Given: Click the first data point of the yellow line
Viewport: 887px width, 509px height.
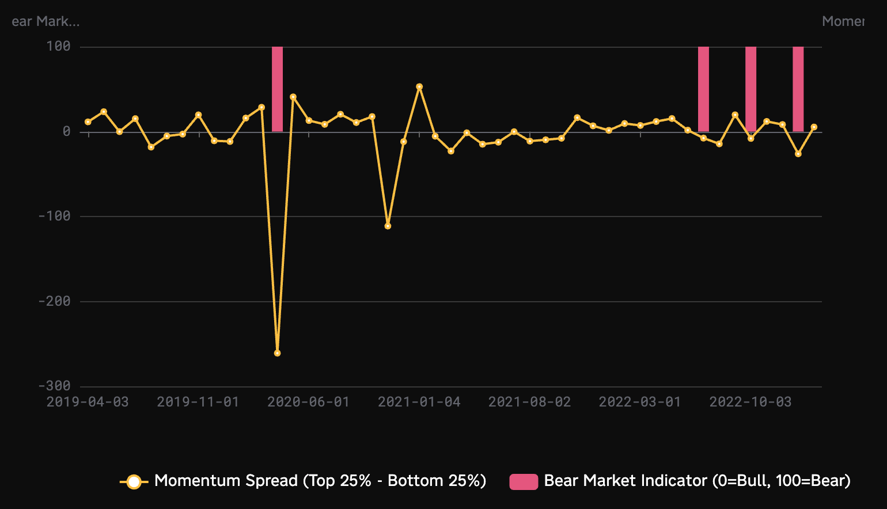Looking at the screenshot, I should [88, 122].
